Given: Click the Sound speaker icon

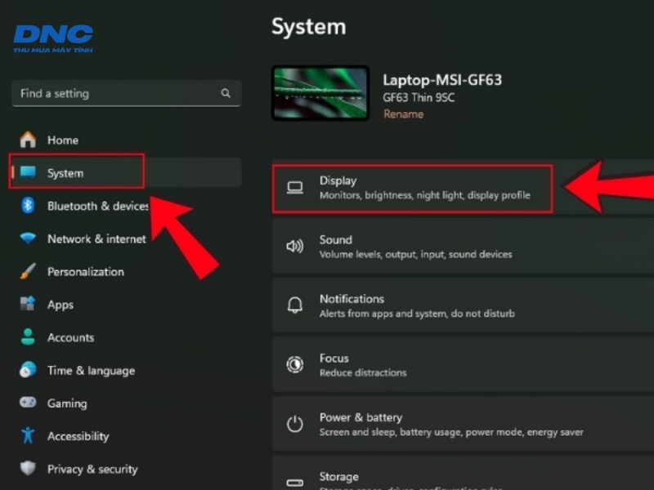Looking at the screenshot, I should 295,247.
